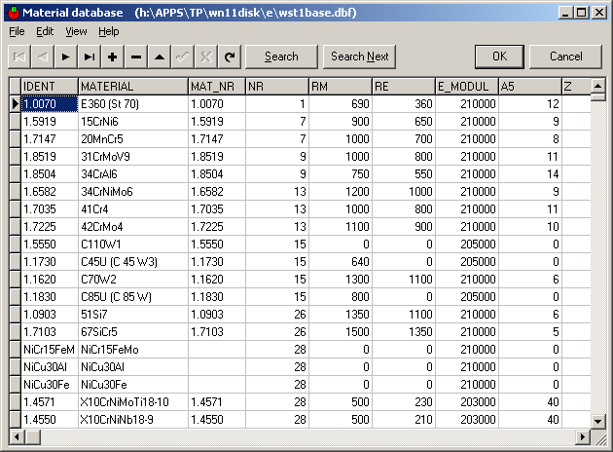
Task: Open the File menu
Action: click(x=17, y=31)
